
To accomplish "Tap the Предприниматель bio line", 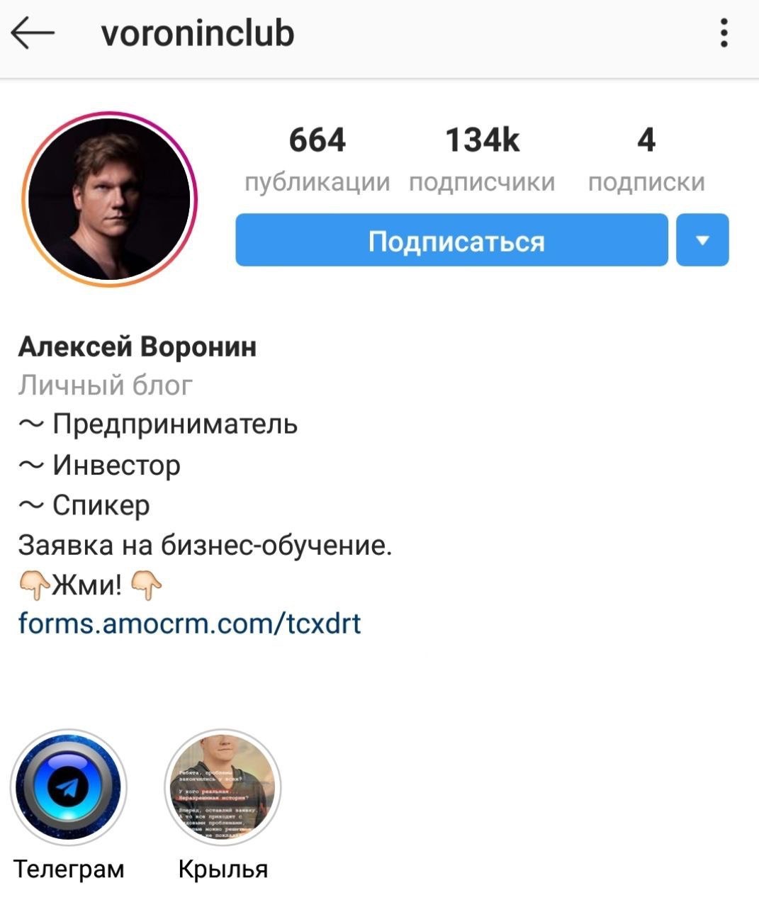I will (158, 424).
